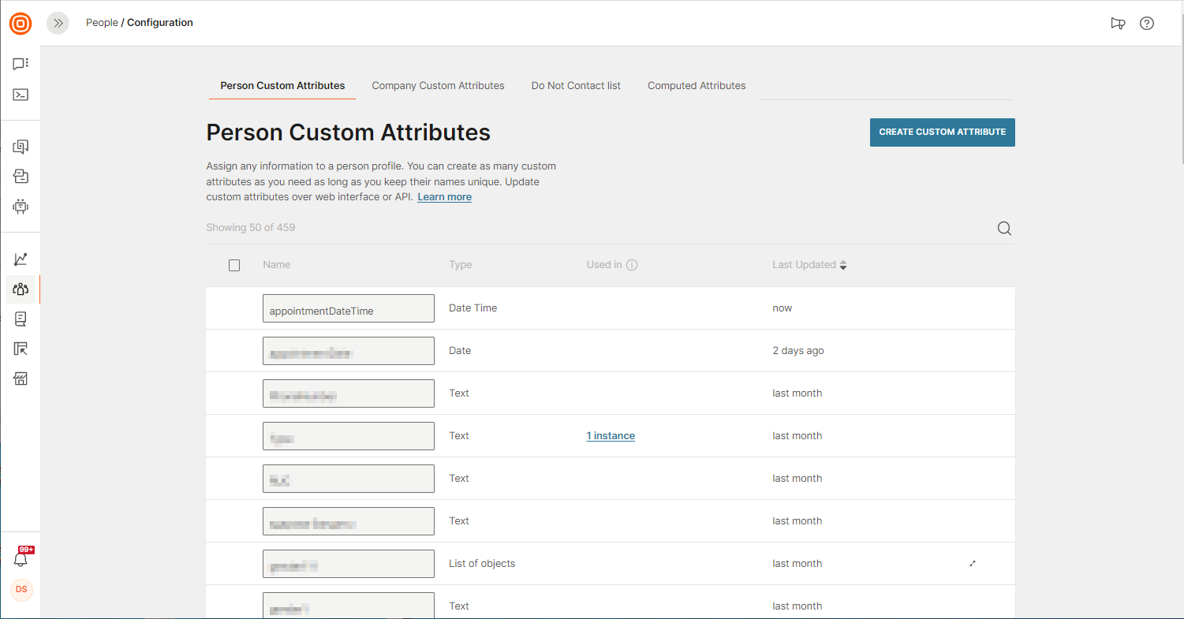Click the search magnifier above the table
Image resolution: width=1184 pixels, height=619 pixels.
pos(1004,229)
